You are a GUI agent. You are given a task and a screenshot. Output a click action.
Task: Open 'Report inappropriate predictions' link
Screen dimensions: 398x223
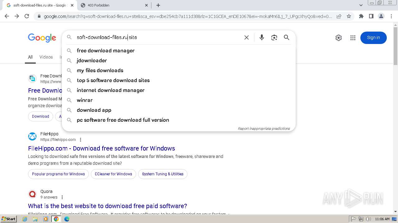coord(264,129)
